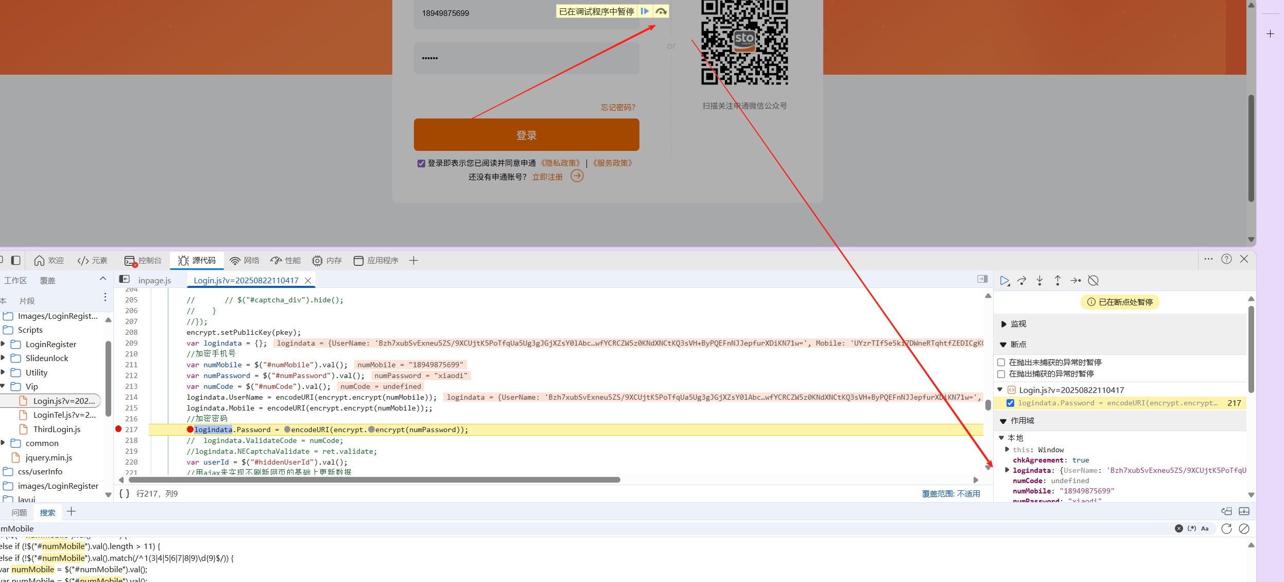This screenshot has height=582, width=1284.
Task: Enable pause on uncaught exceptions checkbox
Action: [x=1001, y=363]
